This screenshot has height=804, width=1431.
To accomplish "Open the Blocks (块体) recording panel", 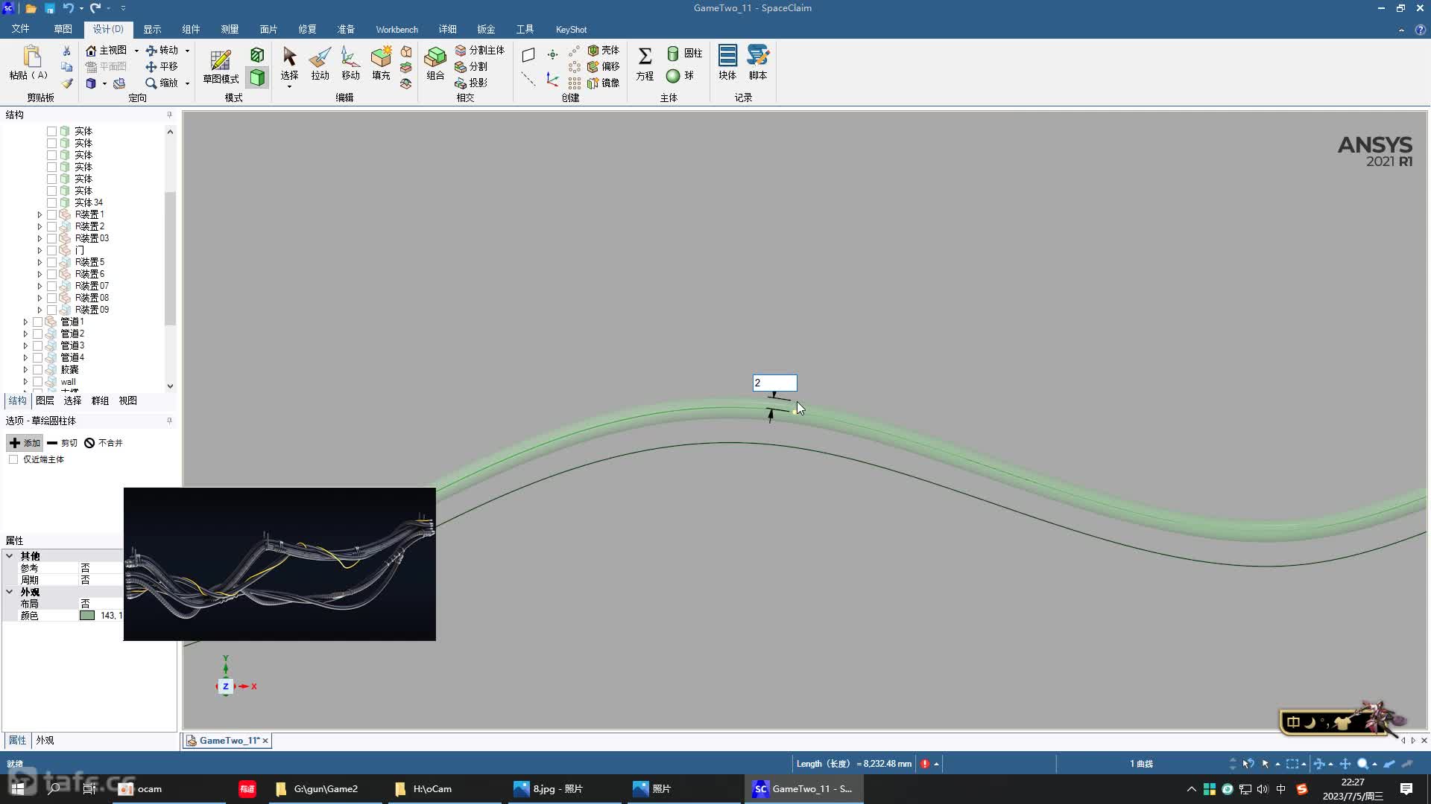I will pos(727,63).
